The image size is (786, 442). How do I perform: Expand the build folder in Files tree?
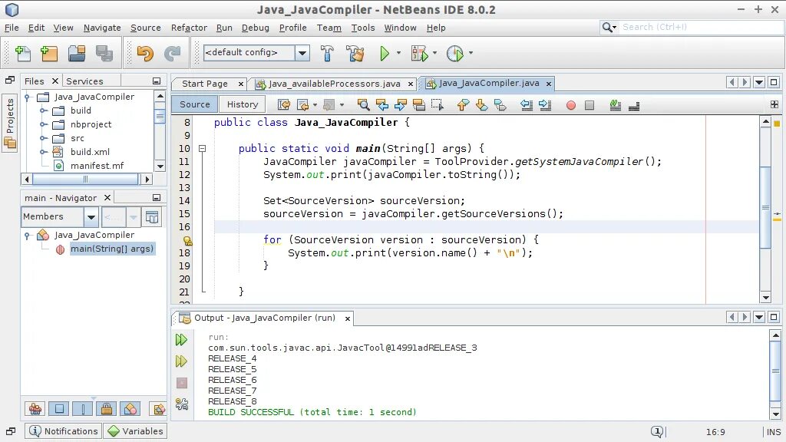coord(44,110)
